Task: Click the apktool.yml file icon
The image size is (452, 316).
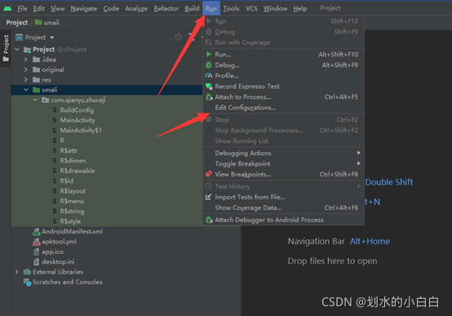Action: (37, 242)
